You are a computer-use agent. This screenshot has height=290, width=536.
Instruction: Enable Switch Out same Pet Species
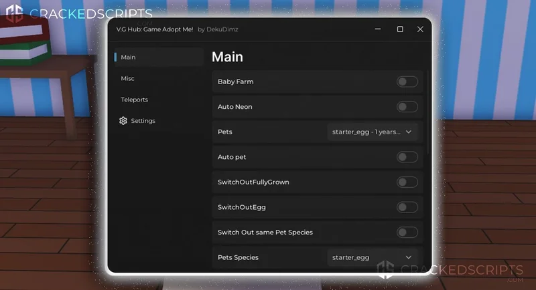coord(407,233)
